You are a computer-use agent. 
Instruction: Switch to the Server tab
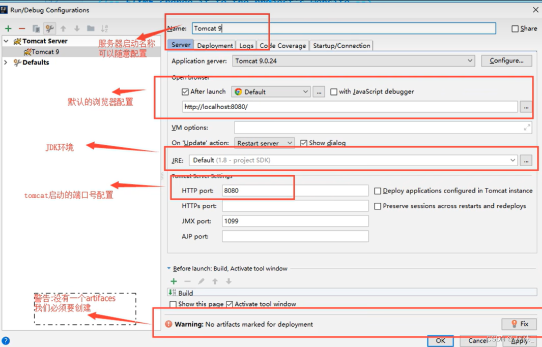point(181,45)
